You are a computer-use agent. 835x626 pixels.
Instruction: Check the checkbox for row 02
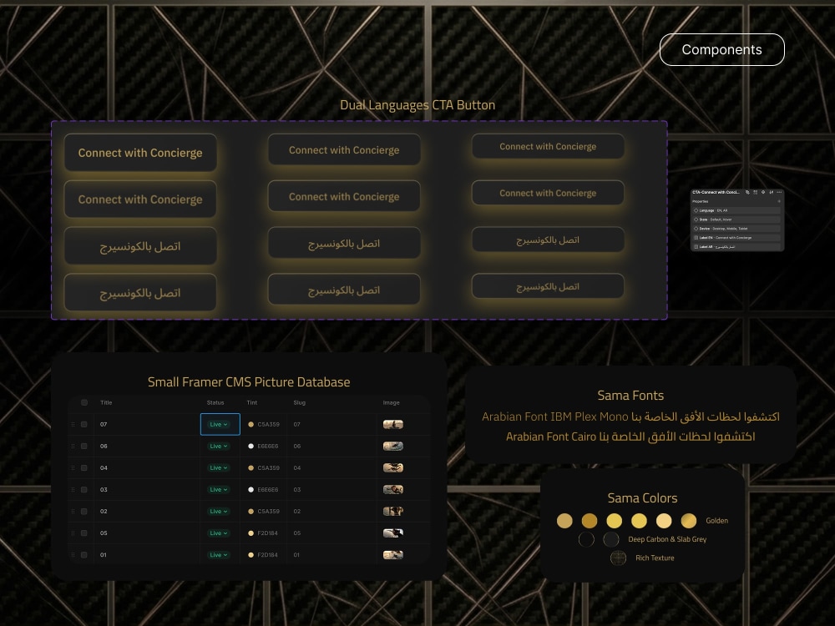click(x=84, y=511)
